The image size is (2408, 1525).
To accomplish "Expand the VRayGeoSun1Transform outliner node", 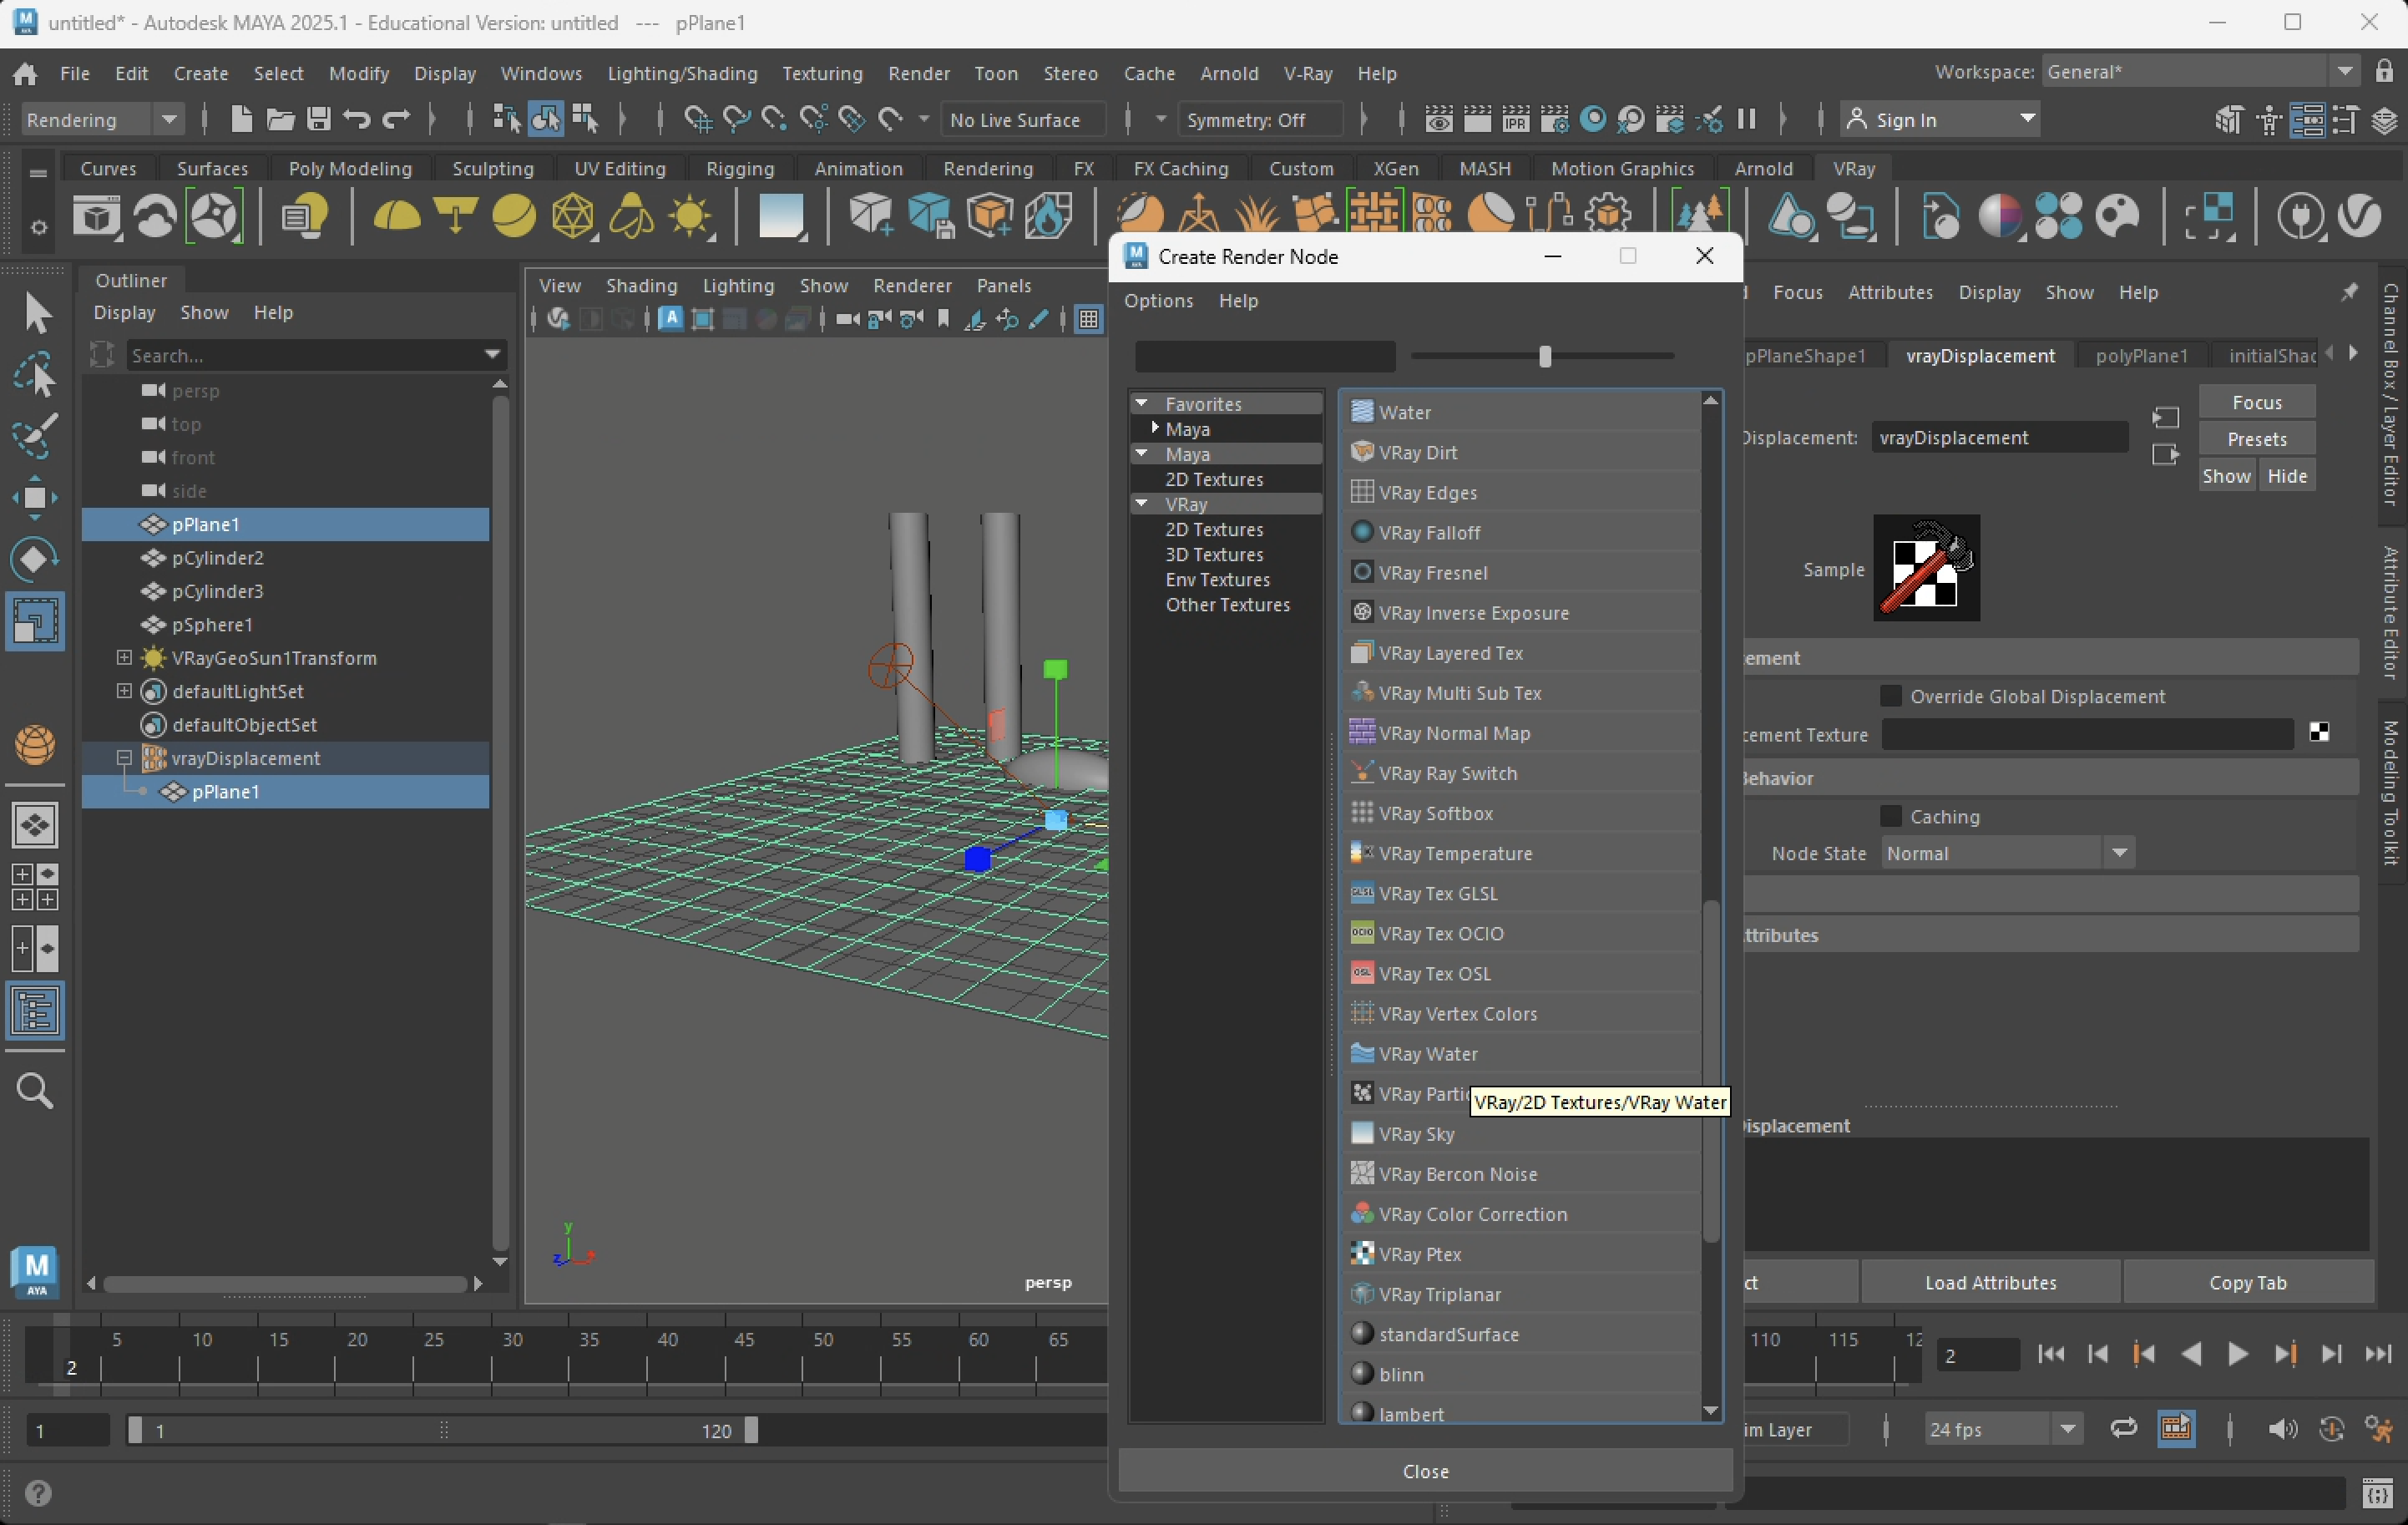I will point(124,658).
